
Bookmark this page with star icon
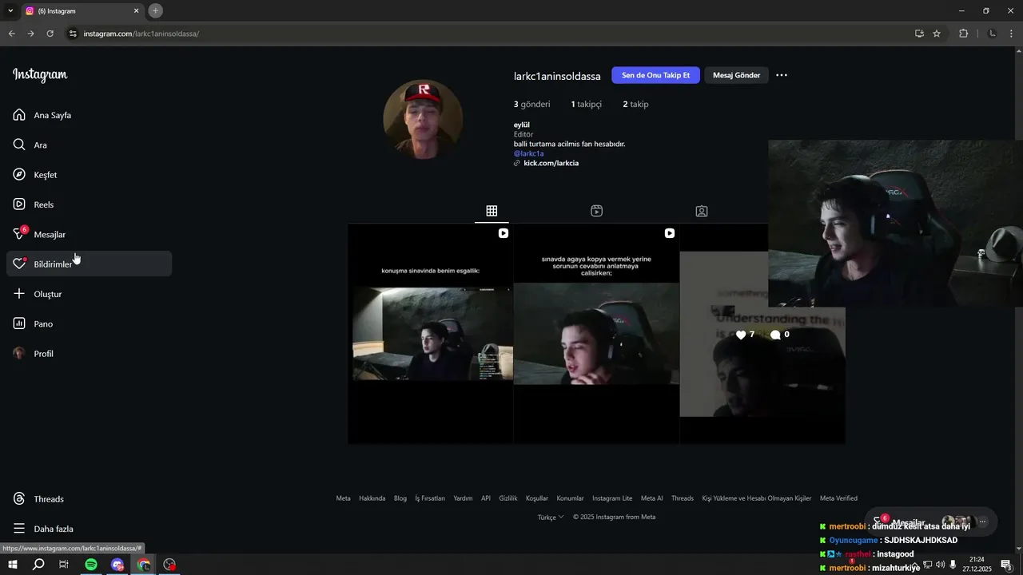click(937, 34)
